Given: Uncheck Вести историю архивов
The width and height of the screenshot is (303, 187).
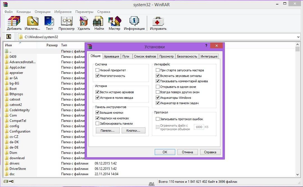Looking at the screenshot, I should click(97, 92).
